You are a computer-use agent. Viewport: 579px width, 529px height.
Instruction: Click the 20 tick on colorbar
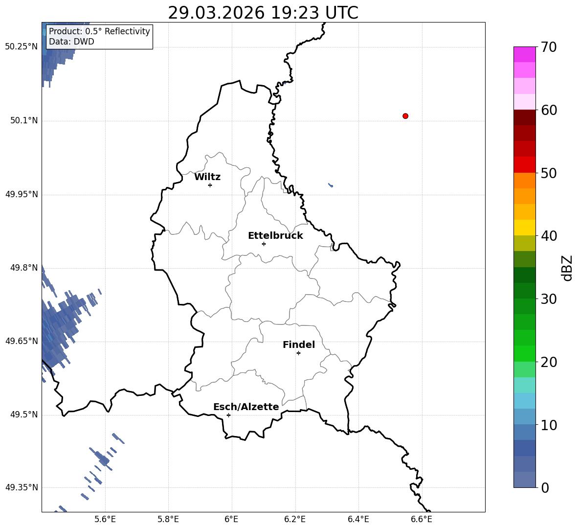549,362
